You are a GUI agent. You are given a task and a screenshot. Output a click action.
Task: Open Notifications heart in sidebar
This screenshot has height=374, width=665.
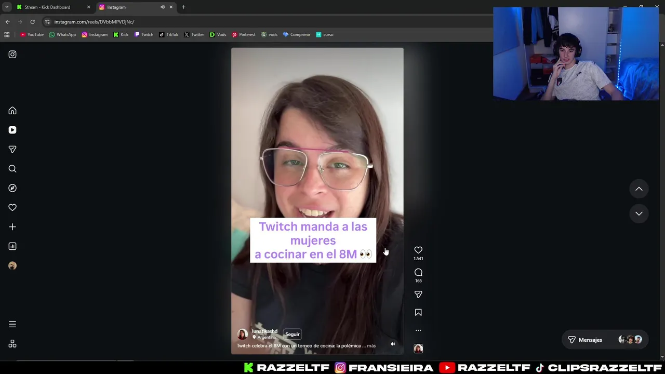coord(12,207)
